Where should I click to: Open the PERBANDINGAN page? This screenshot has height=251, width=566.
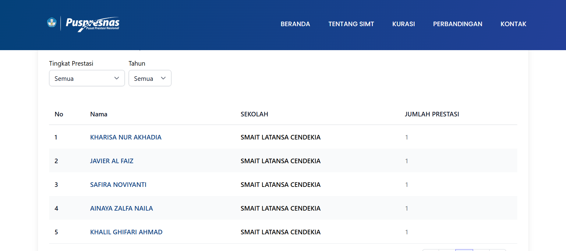457,24
